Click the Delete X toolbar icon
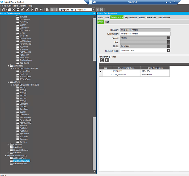The image size is (189, 176). [x=14, y=10]
